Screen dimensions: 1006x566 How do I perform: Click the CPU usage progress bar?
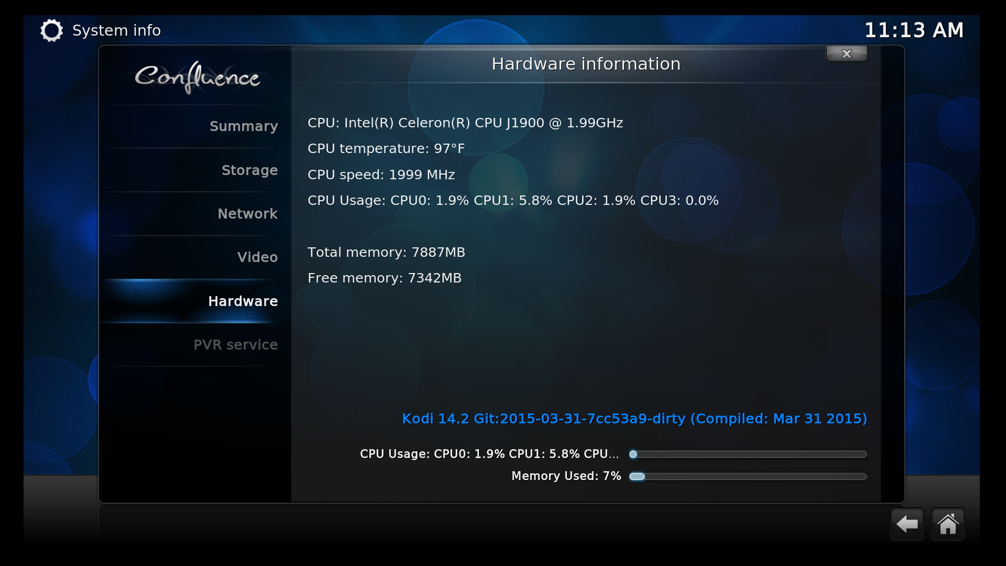[748, 454]
